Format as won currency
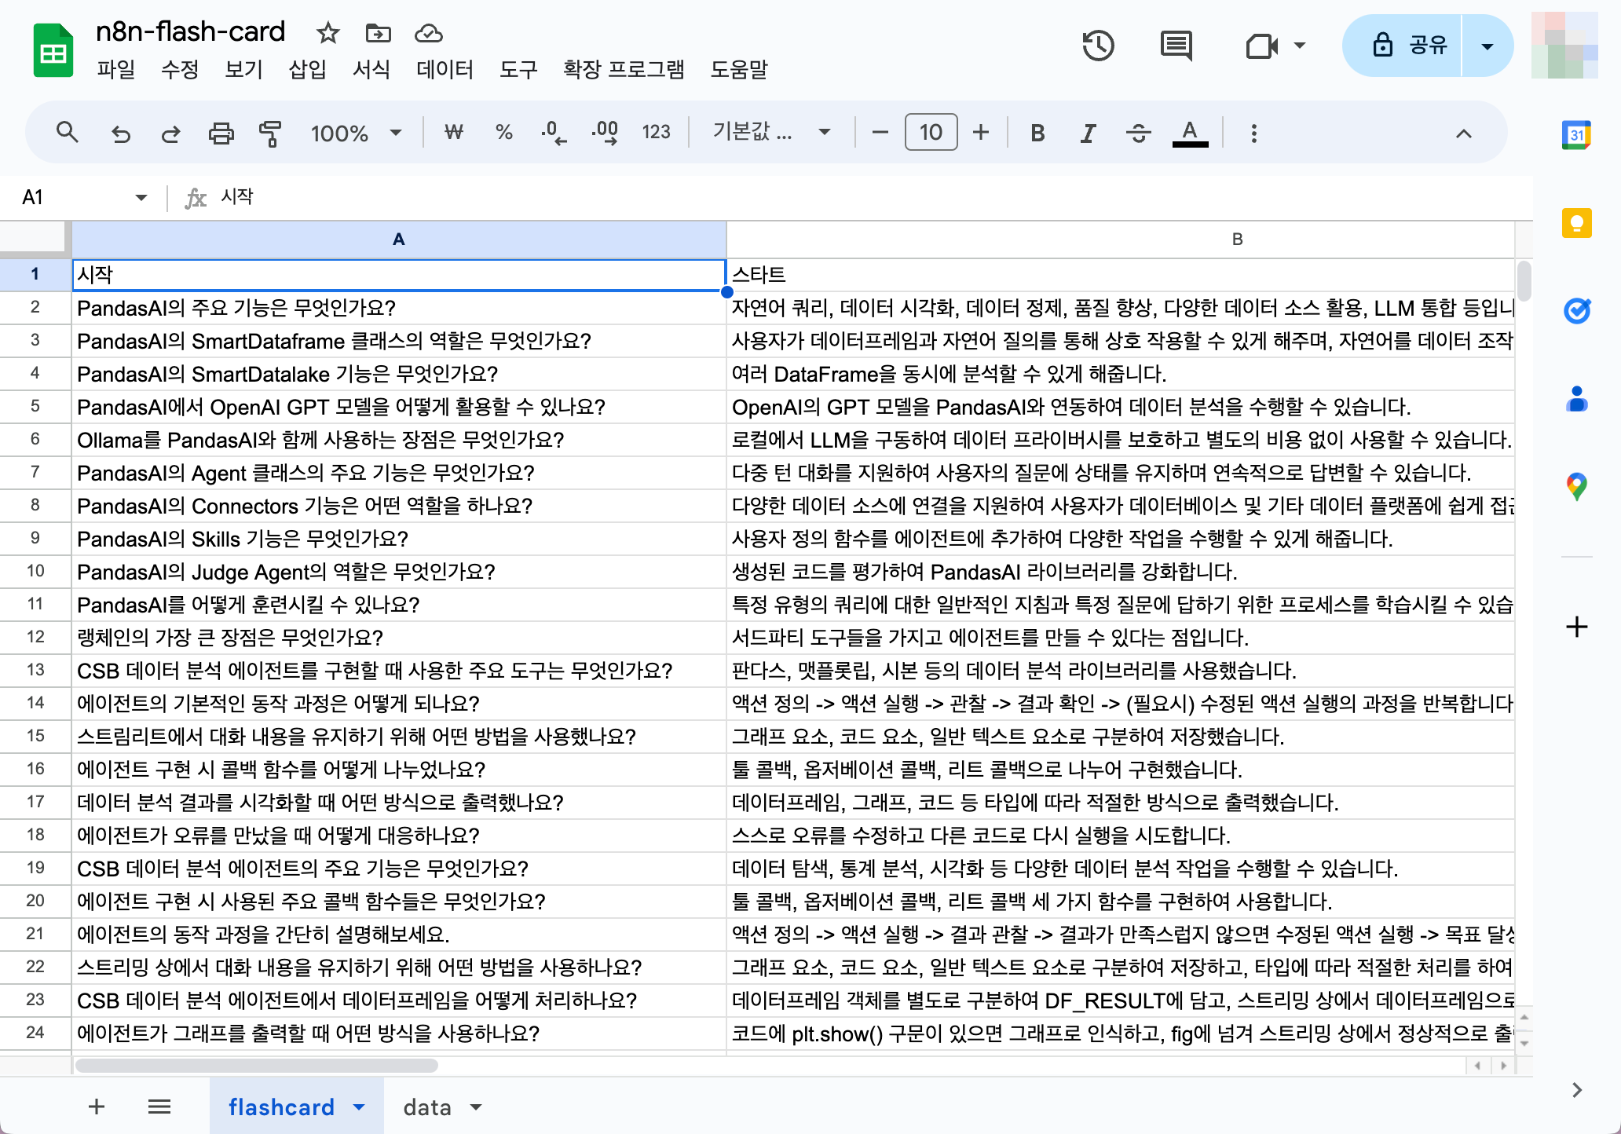 (x=454, y=132)
